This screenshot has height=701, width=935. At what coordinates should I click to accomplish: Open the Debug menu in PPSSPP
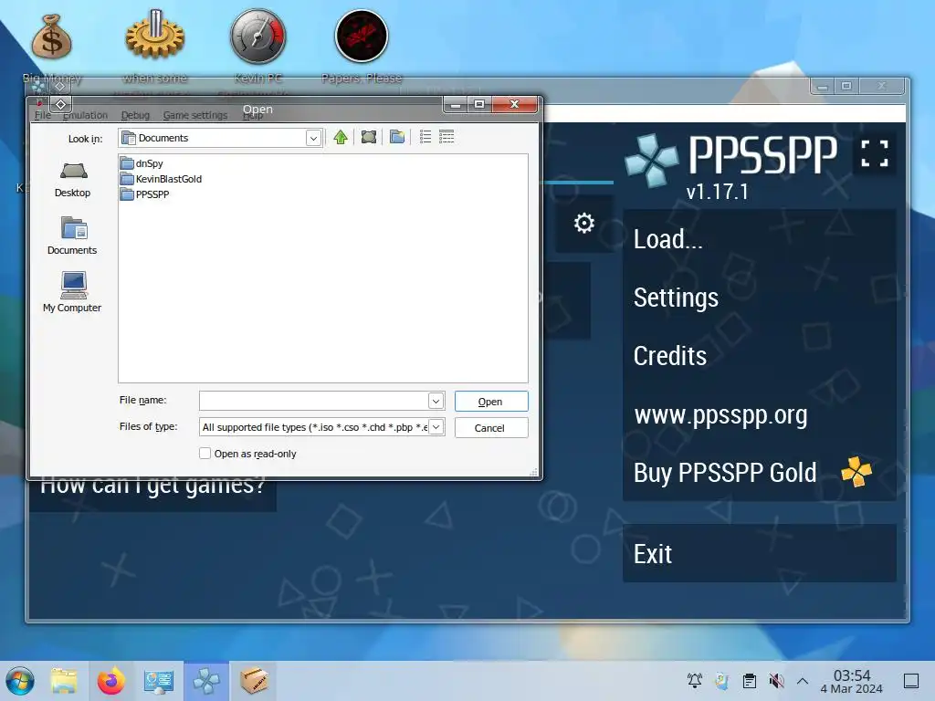(135, 115)
